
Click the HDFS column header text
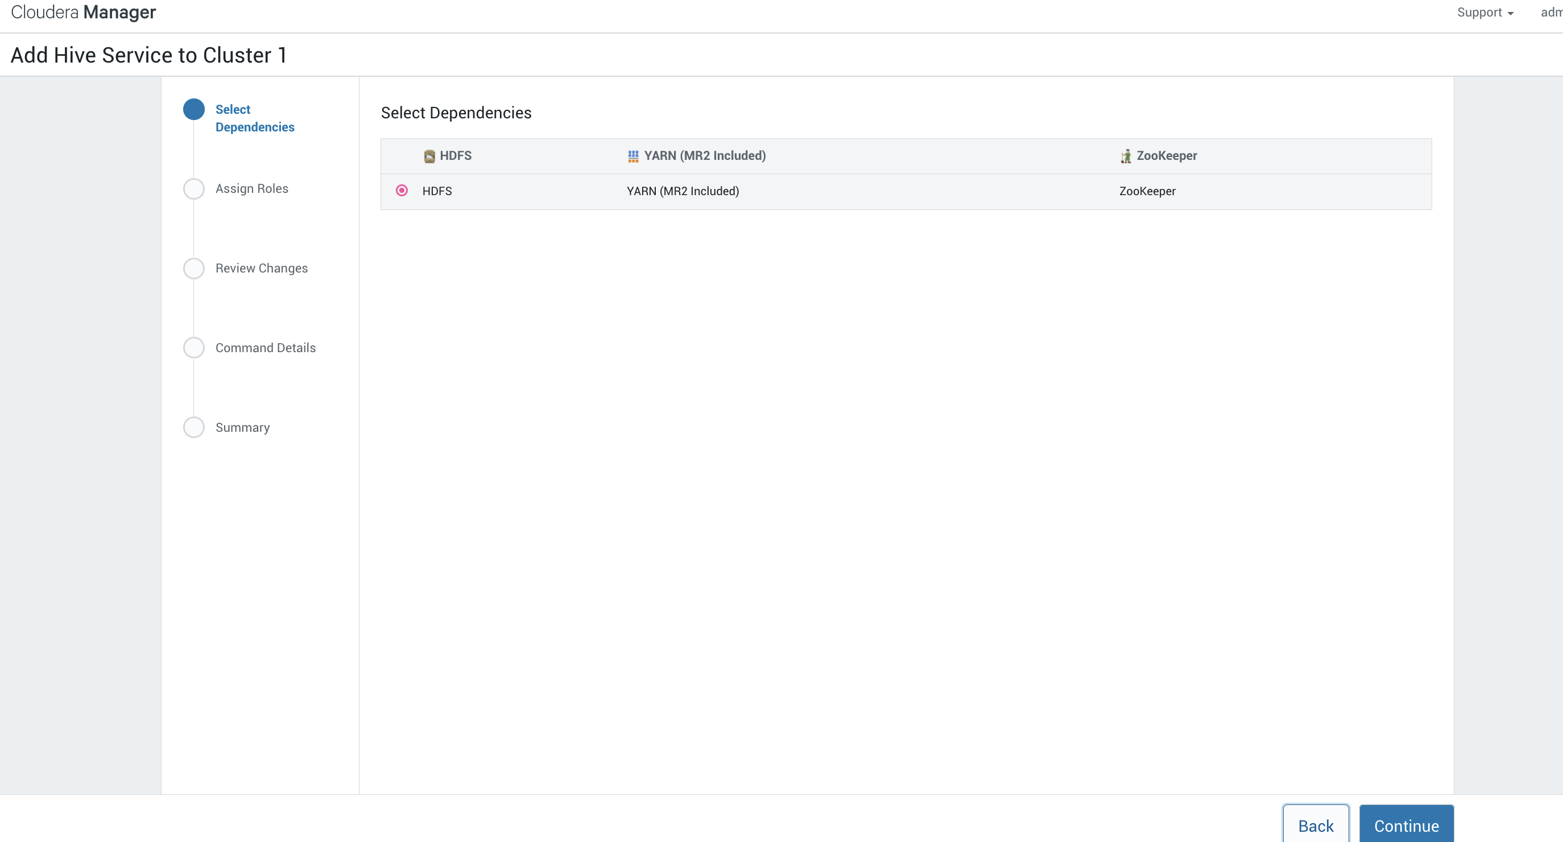456,156
